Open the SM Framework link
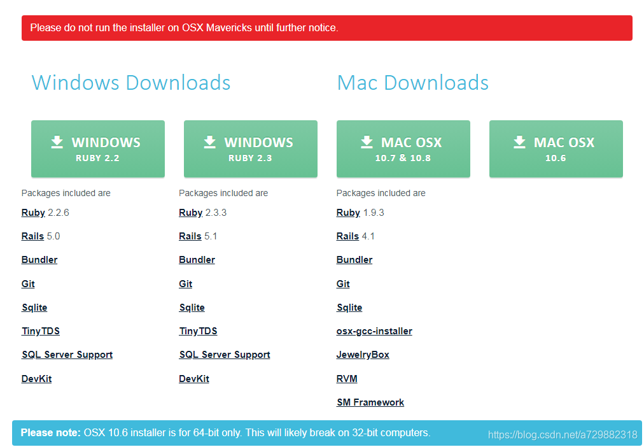The image size is (644, 447). (370, 402)
